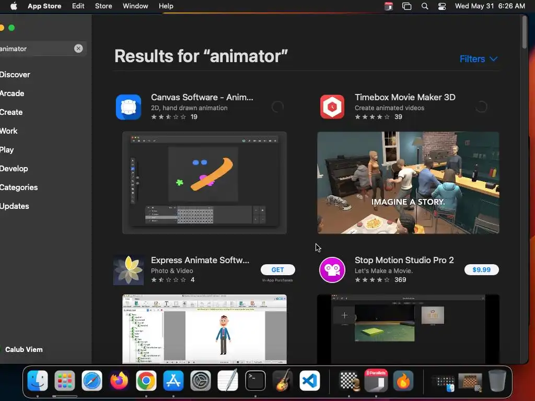Open the Apple menu
The height and width of the screenshot is (401, 535).
[14, 6]
